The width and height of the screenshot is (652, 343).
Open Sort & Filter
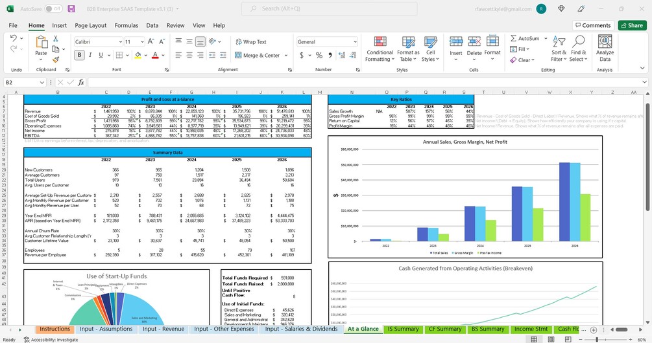click(559, 49)
